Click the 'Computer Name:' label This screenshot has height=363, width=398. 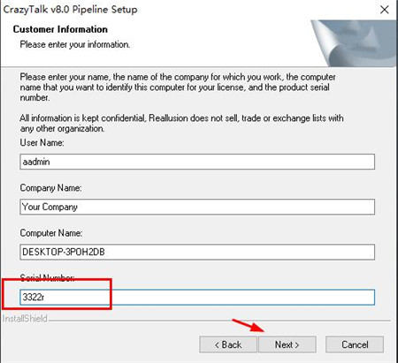(x=51, y=233)
